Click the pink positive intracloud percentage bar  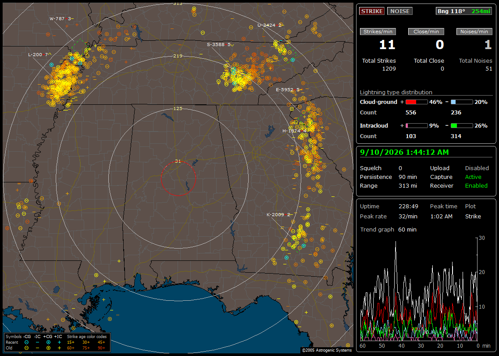click(417, 126)
